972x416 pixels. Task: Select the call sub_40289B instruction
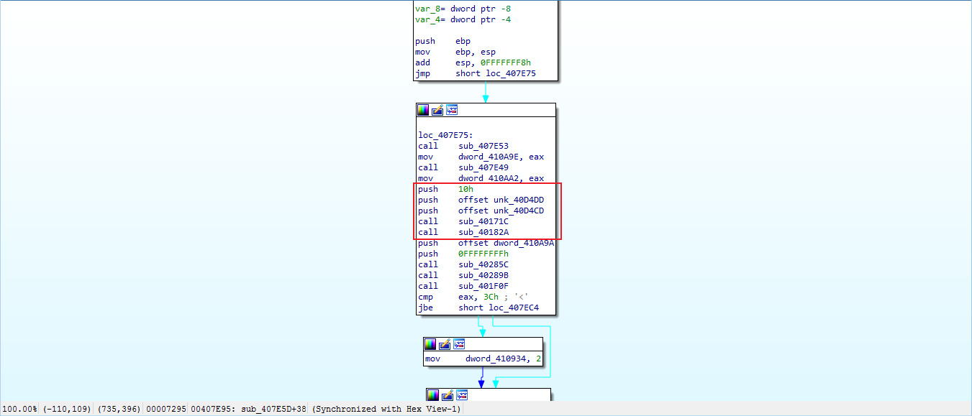click(463, 275)
